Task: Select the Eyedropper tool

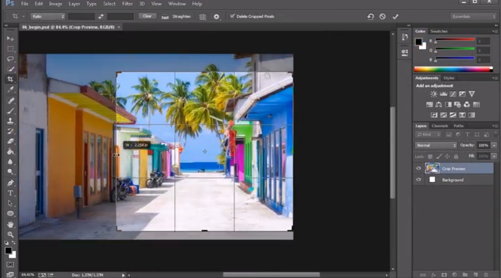Action: point(10,90)
